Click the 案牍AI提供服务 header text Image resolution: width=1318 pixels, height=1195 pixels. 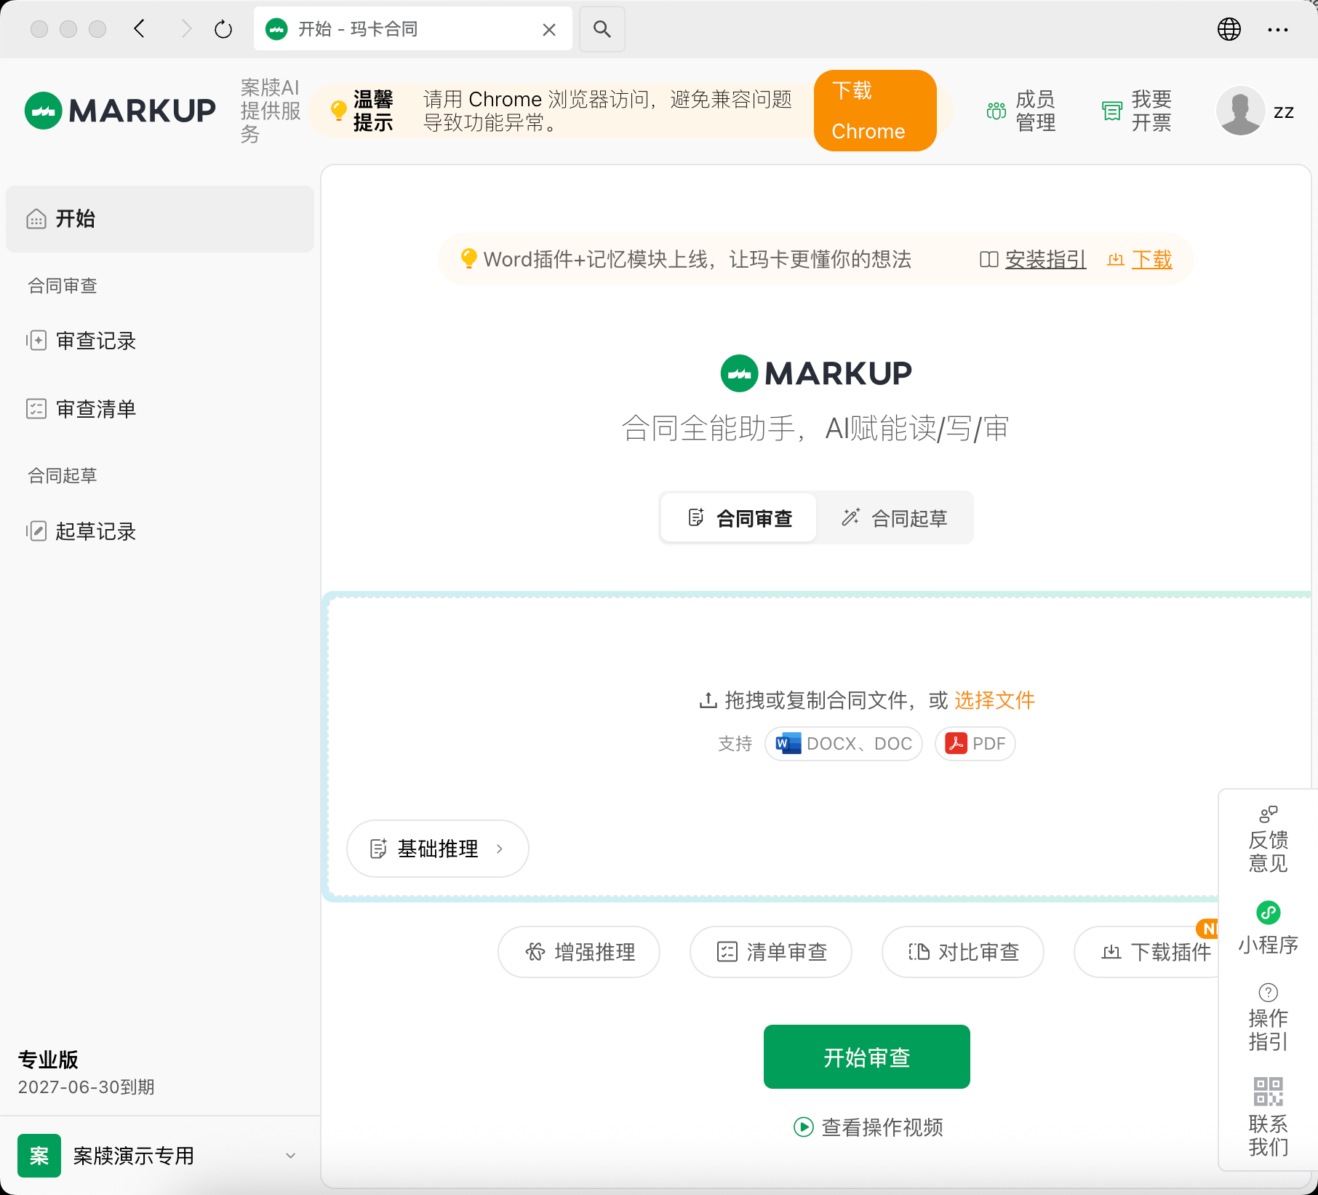[x=271, y=111]
